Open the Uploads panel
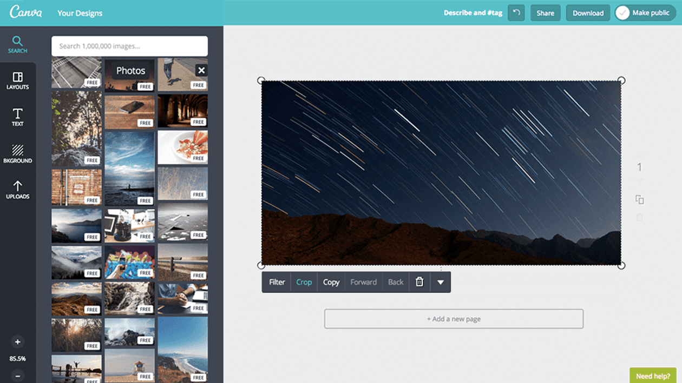The width and height of the screenshot is (682, 383). pyautogui.click(x=17, y=190)
